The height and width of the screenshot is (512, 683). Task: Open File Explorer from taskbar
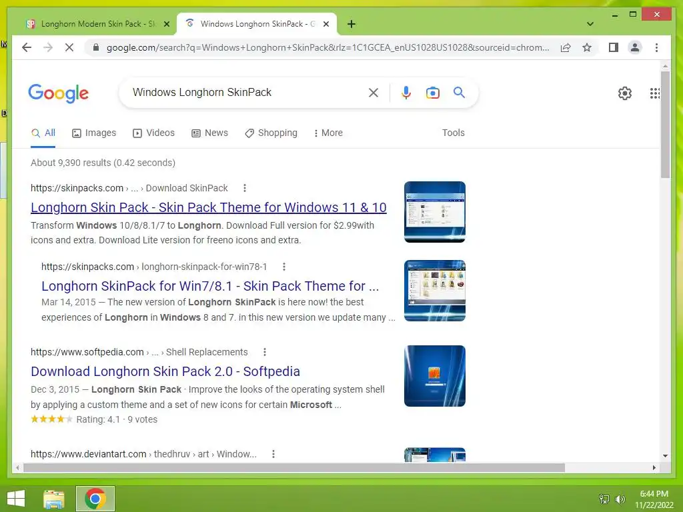coord(54,499)
